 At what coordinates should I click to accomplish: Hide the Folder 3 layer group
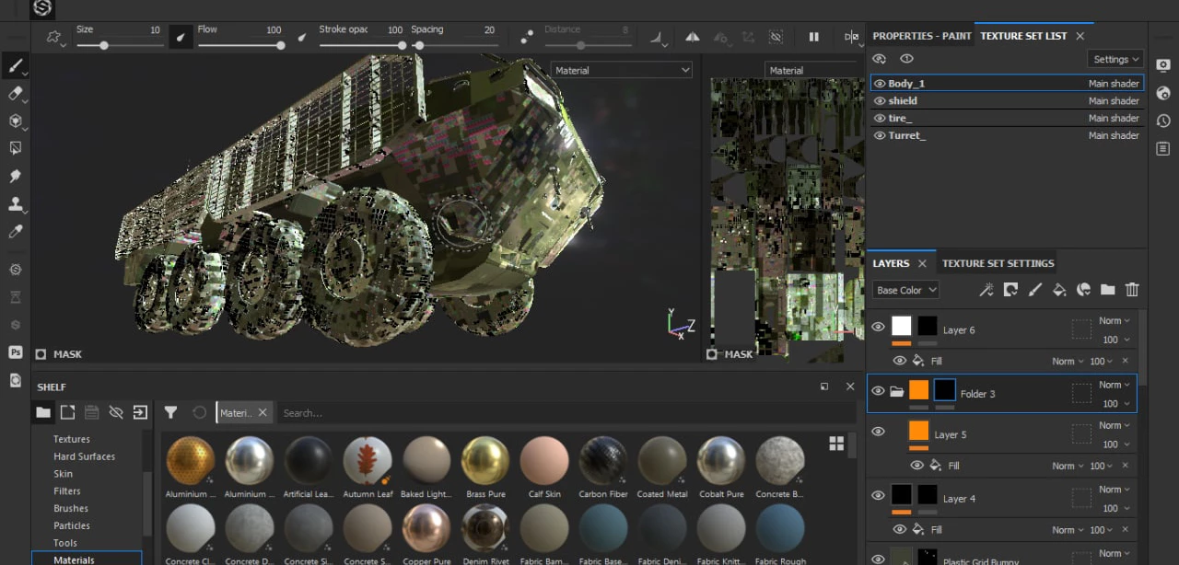click(x=878, y=391)
